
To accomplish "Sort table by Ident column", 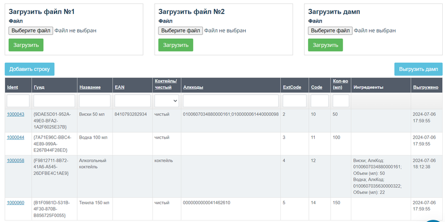I will pyautogui.click(x=12, y=87).
